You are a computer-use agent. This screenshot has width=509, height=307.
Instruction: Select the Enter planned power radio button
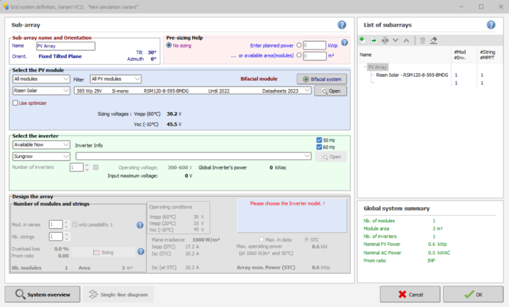pyautogui.click(x=299, y=45)
